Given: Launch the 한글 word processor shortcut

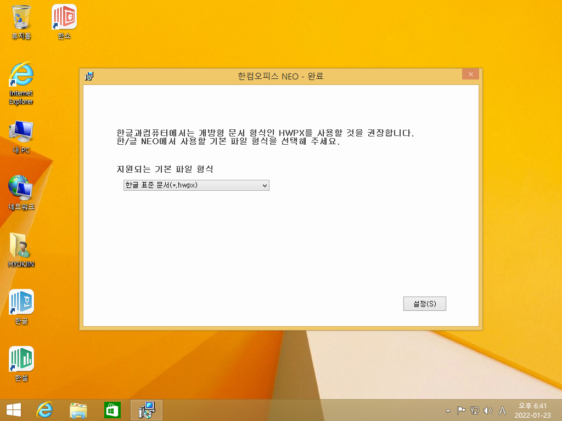Looking at the screenshot, I should [21, 307].
